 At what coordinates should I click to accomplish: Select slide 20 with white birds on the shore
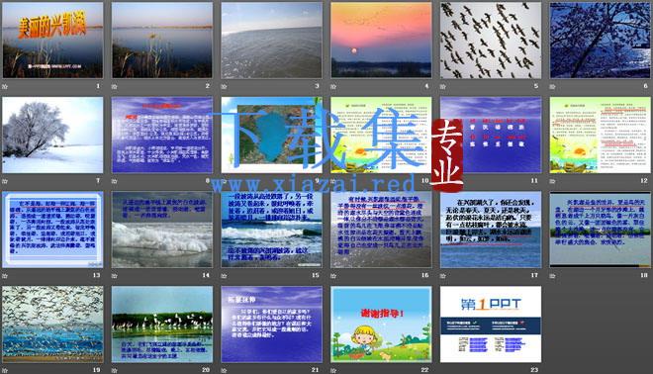pos(162,324)
